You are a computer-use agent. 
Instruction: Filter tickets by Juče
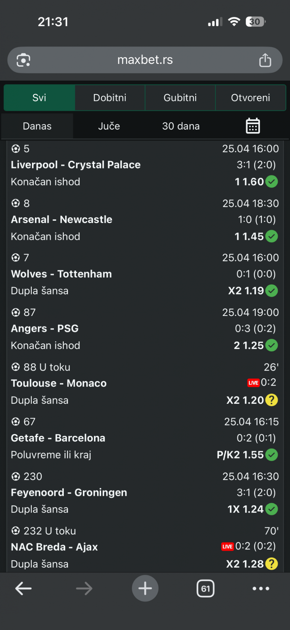tap(109, 126)
